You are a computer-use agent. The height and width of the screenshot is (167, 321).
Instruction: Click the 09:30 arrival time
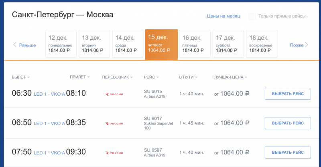76,152
